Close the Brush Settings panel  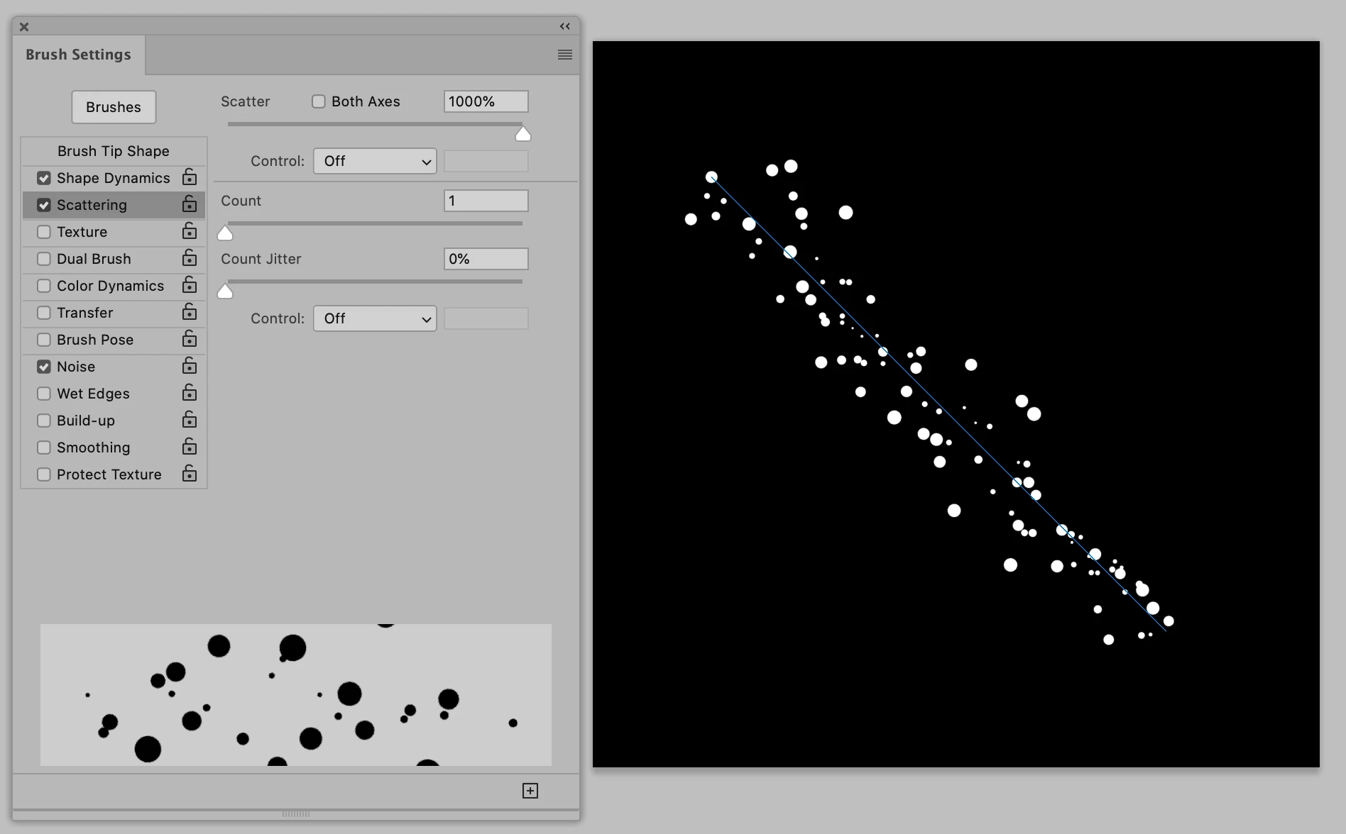tap(24, 27)
